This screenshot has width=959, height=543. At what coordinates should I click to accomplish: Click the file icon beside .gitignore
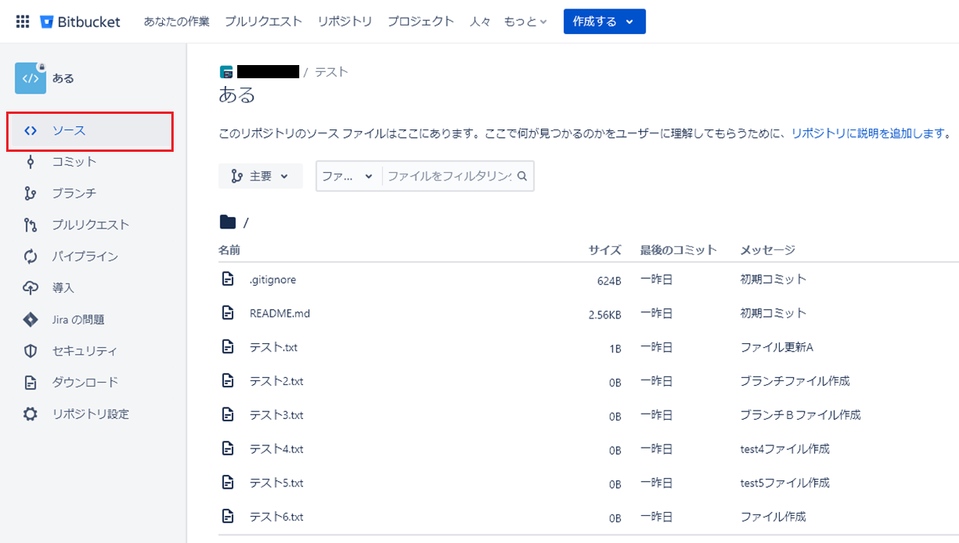tap(228, 279)
